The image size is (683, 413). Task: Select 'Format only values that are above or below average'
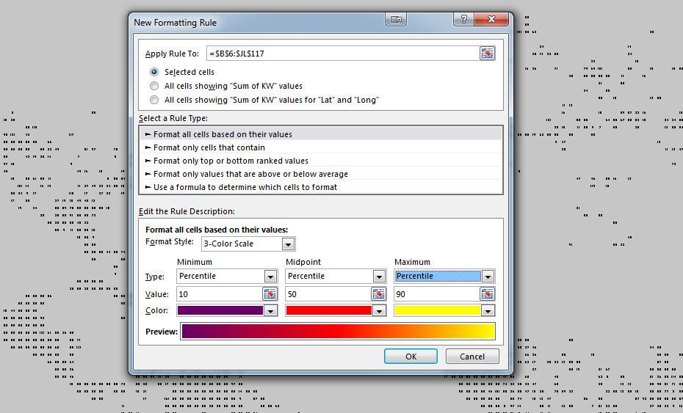click(x=321, y=174)
